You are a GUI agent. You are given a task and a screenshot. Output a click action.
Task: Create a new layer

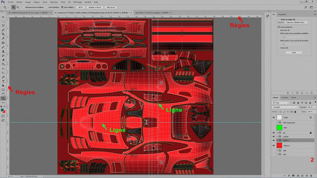pyautogui.click(x=307, y=176)
